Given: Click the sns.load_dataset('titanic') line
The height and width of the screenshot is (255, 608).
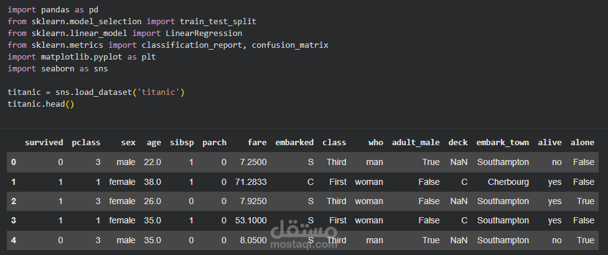Looking at the screenshot, I should pos(96,92).
